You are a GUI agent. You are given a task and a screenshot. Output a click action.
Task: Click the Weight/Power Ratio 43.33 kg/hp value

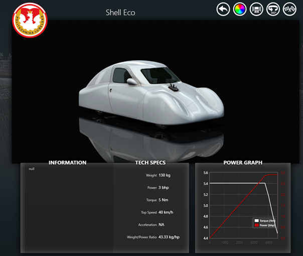[x=169, y=237]
